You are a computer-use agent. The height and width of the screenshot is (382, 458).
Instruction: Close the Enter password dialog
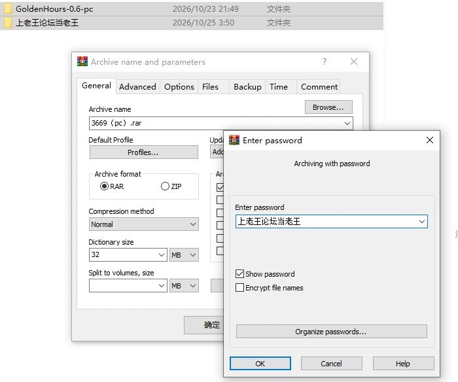pos(430,140)
